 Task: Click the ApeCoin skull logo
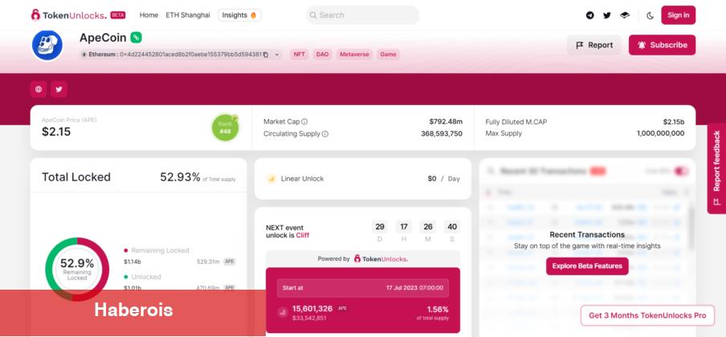[47, 45]
